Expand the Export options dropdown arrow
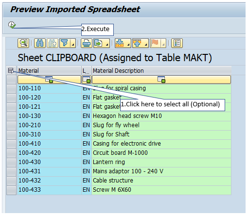This screenshot has height=216, width=248. [x=107, y=43]
